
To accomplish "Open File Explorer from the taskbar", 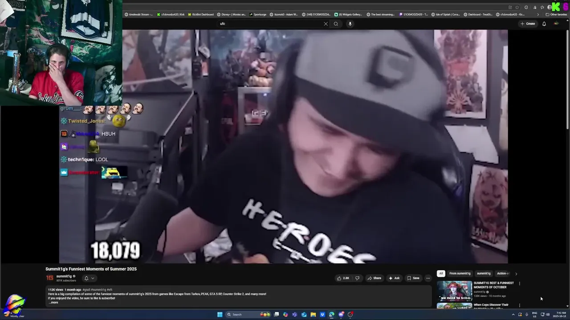I will (313, 314).
